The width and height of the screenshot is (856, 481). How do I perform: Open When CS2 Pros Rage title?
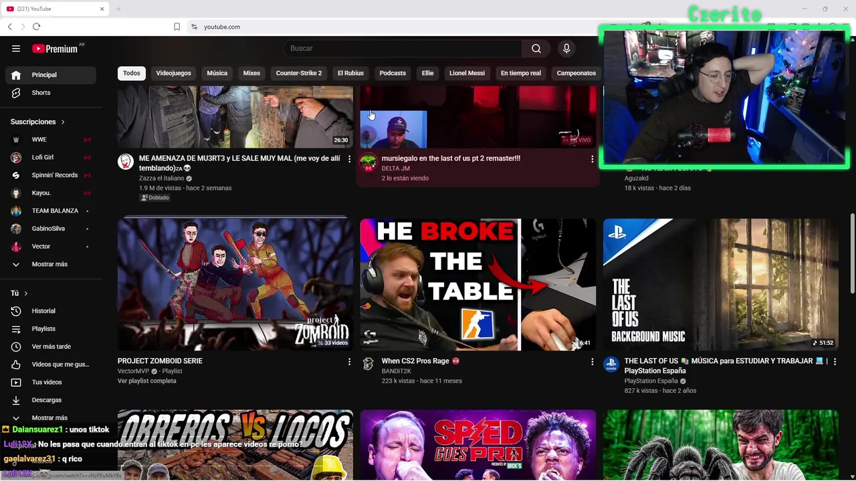click(415, 361)
